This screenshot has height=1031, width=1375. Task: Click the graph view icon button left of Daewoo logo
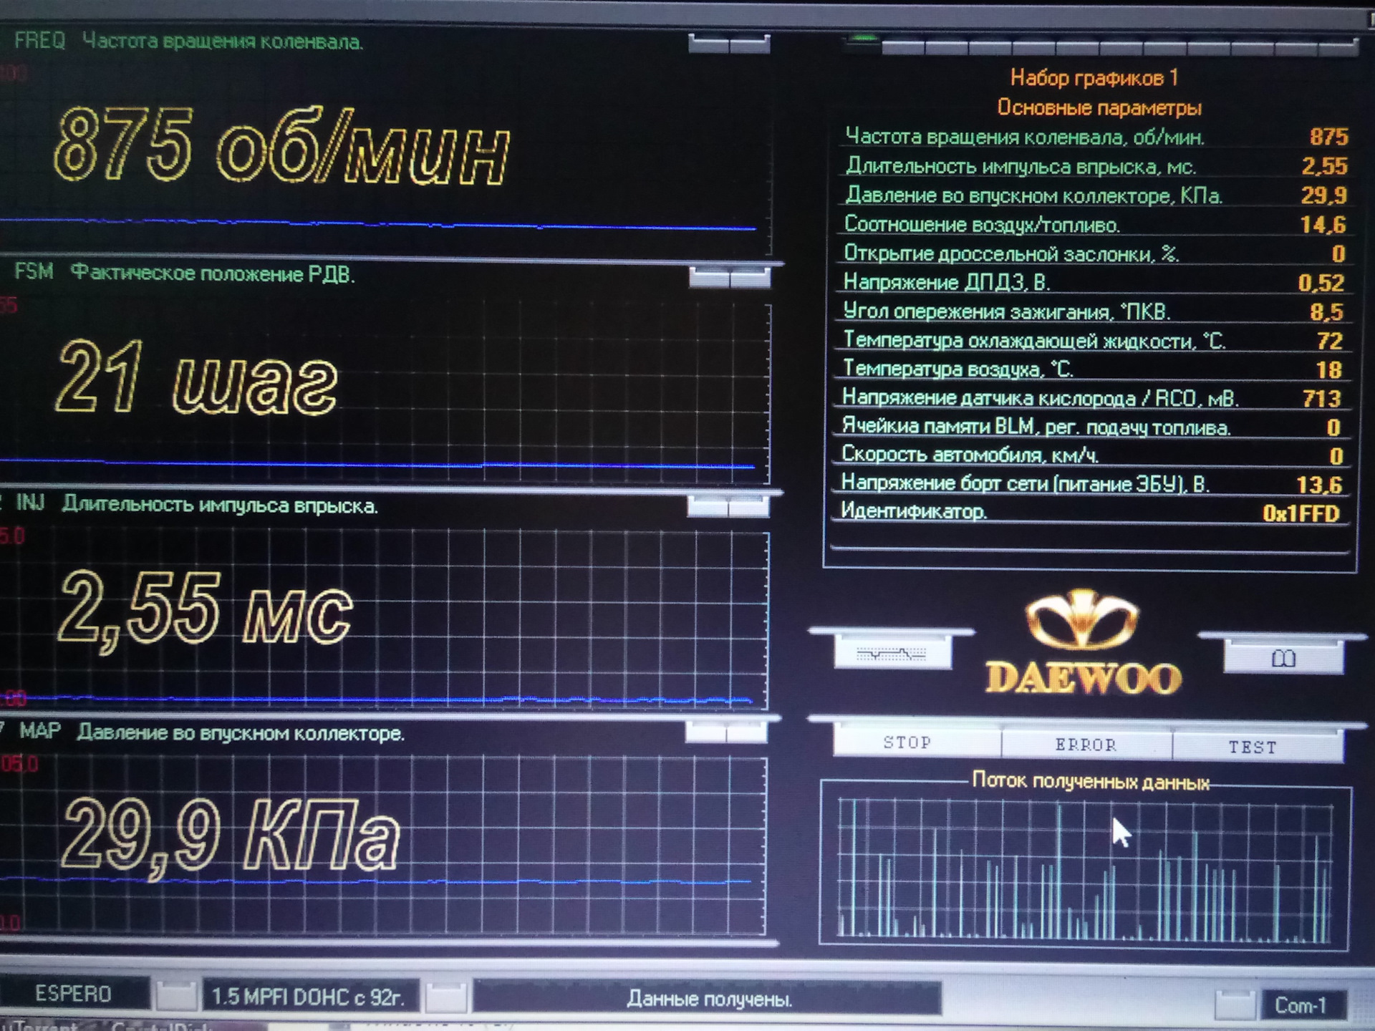coord(892,652)
